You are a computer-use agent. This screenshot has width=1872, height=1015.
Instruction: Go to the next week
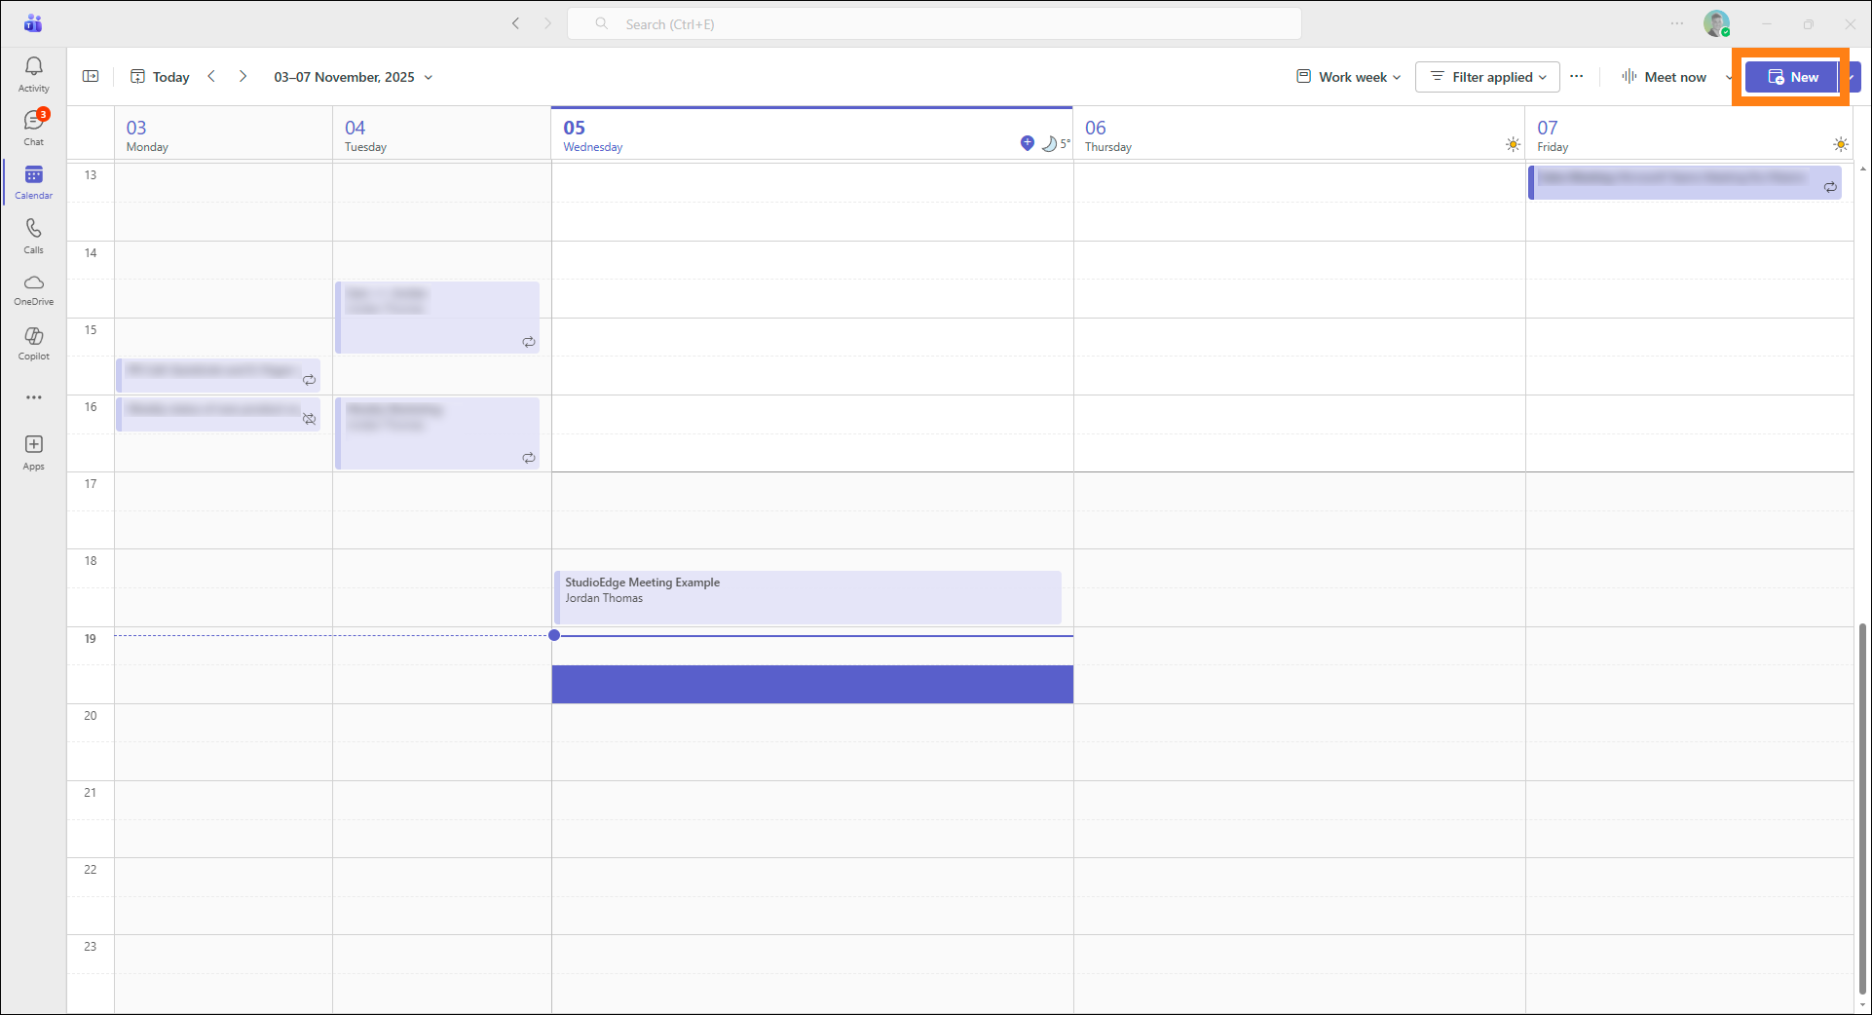[x=243, y=77]
